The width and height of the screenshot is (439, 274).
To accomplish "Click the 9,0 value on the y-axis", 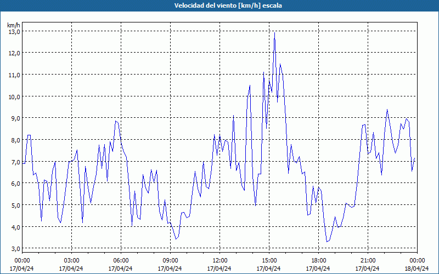I will pos(15,118).
